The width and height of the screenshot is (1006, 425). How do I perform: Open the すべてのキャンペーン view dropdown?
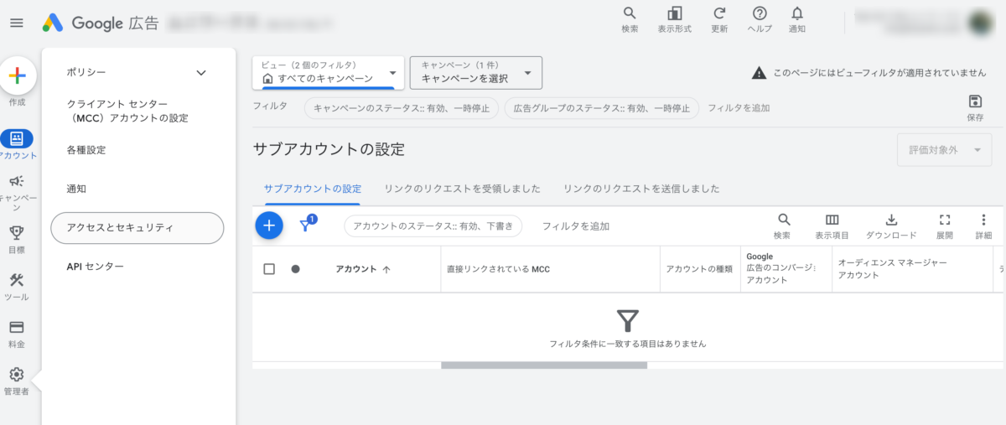point(329,73)
